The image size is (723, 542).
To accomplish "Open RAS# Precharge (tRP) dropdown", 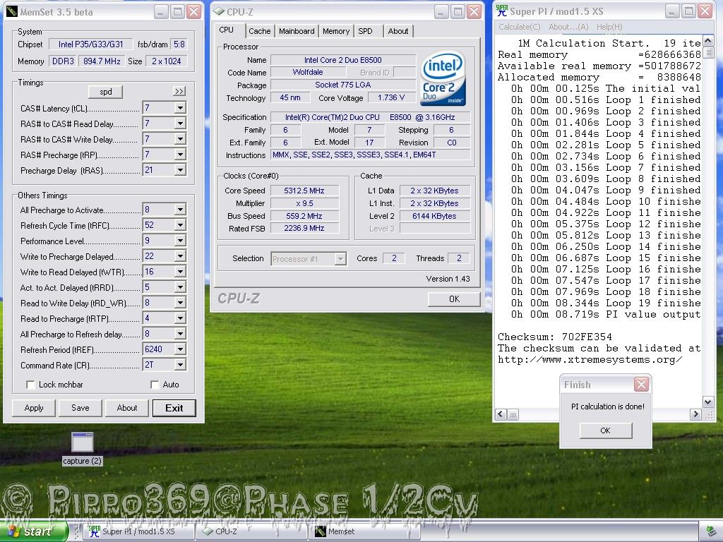I will [180, 155].
